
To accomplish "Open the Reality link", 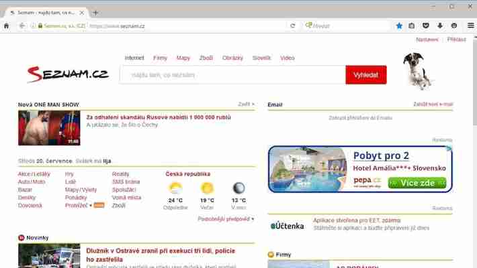I will 120,174.
